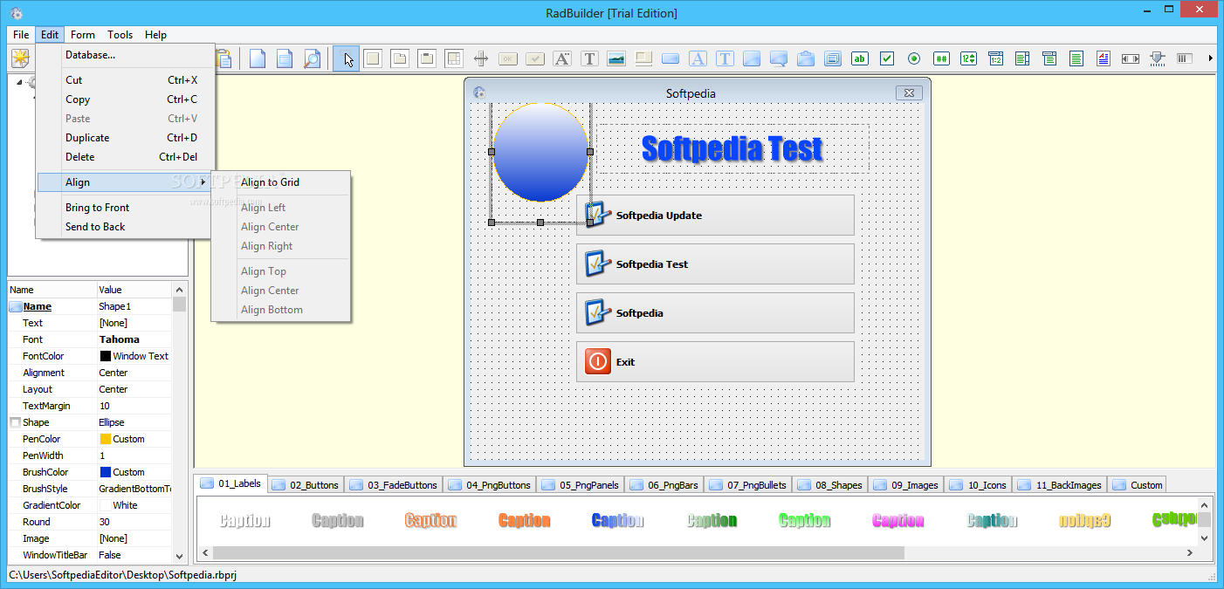1224x589 pixels.
Task: Select the blue outlined A label tool
Action: (698, 58)
